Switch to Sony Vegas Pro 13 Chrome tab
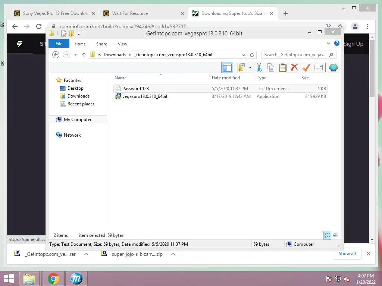 tap(55, 13)
